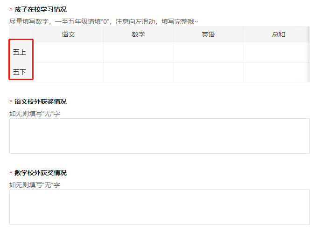Click the 孩子在校学习情况 question title
The width and height of the screenshot is (321, 237).
point(40,9)
